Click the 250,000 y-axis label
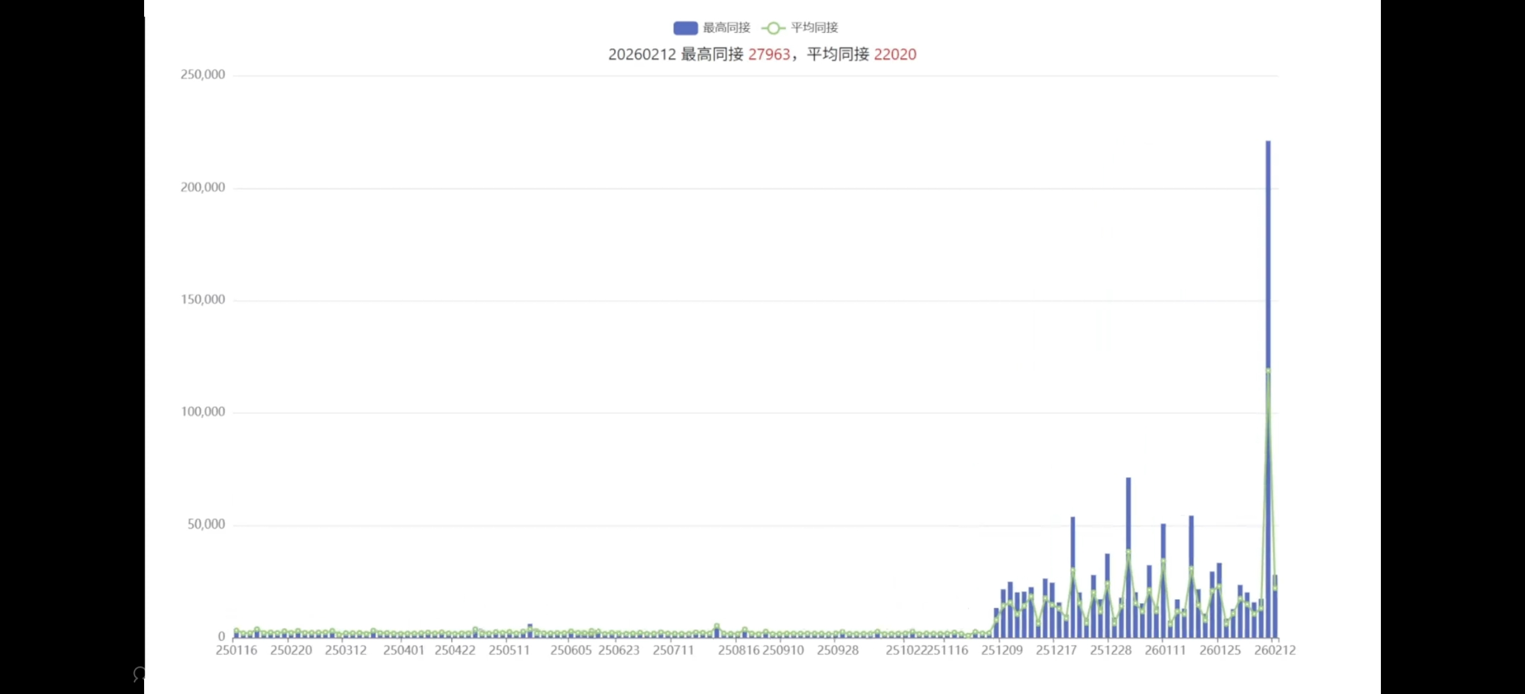Image resolution: width=1525 pixels, height=694 pixels. tap(203, 74)
